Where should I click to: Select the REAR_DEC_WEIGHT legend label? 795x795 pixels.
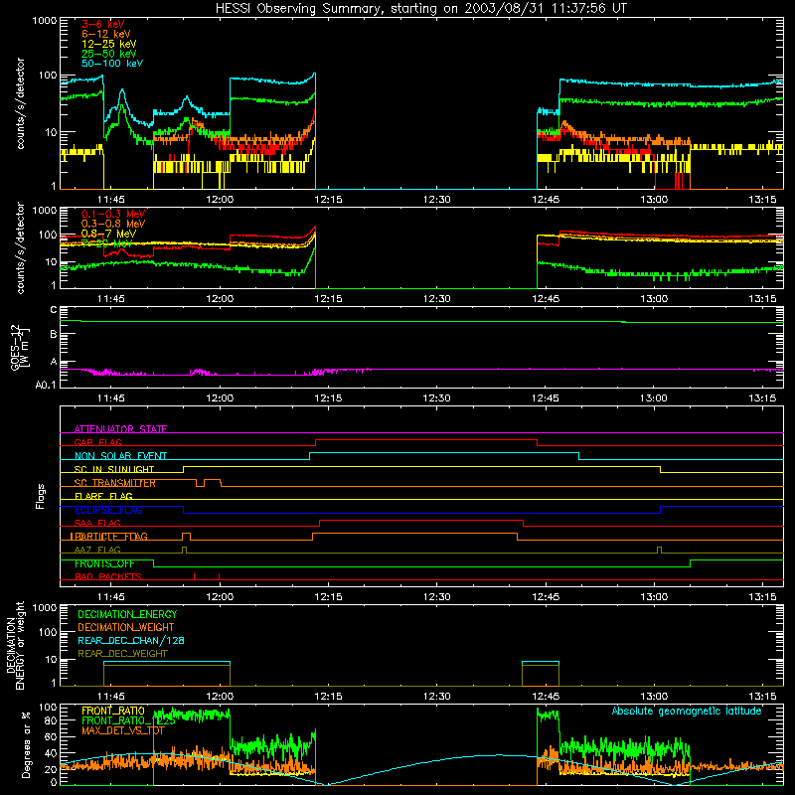(x=122, y=654)
